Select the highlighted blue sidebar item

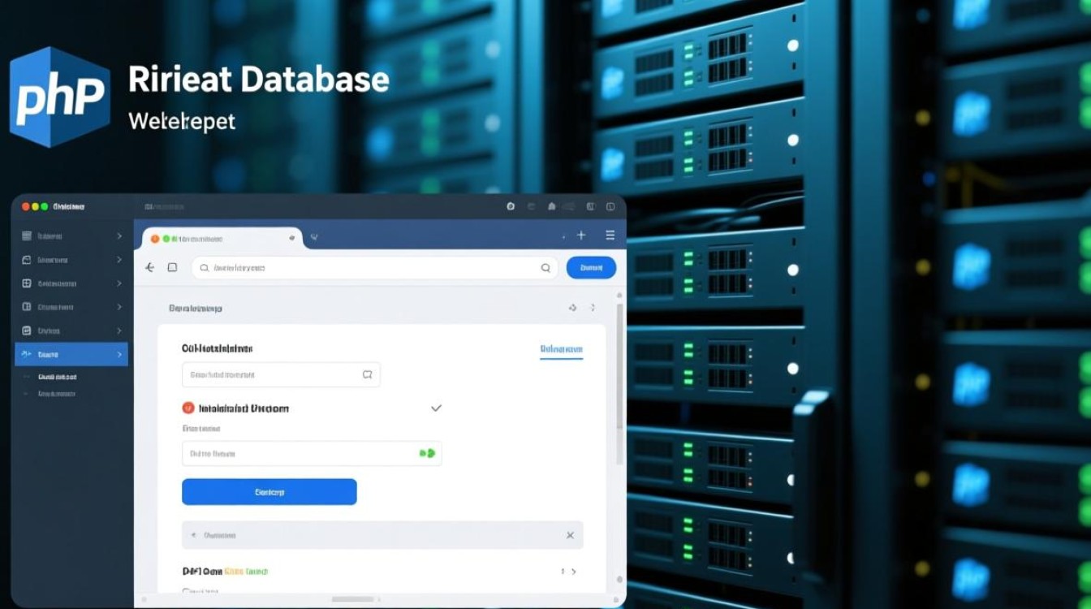point(71,354)
